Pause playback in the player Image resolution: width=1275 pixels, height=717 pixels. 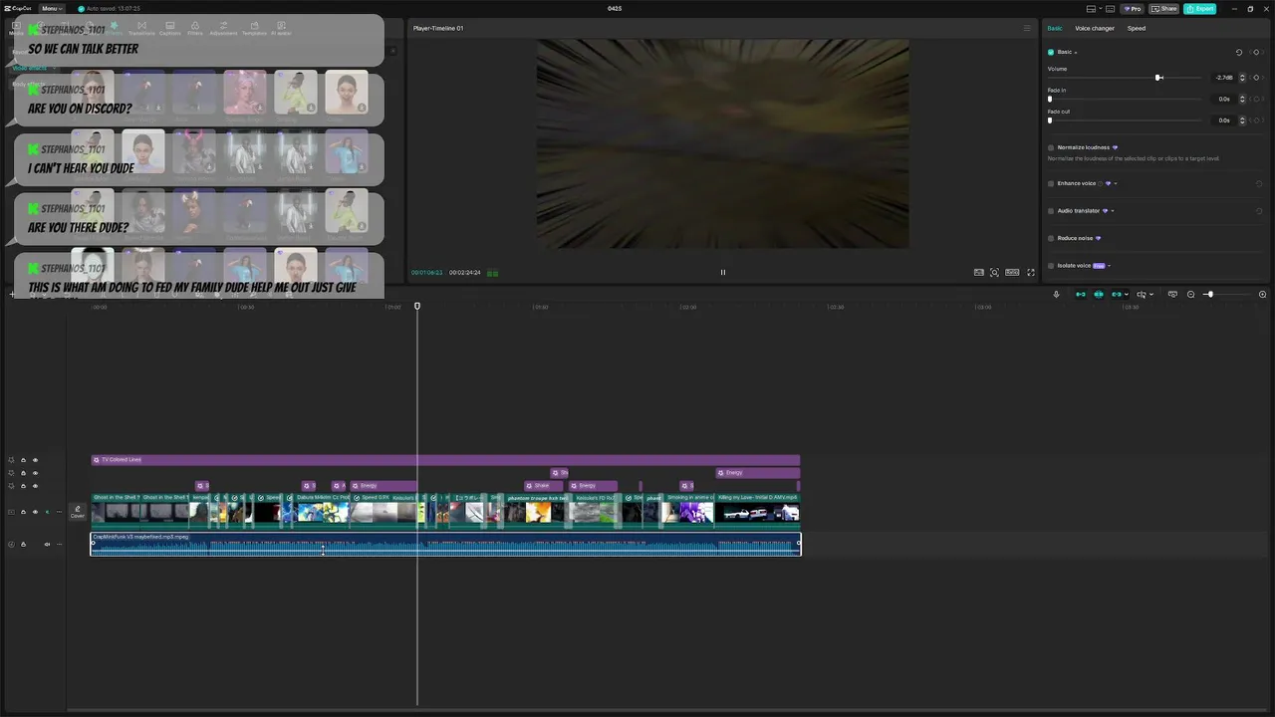723,272
